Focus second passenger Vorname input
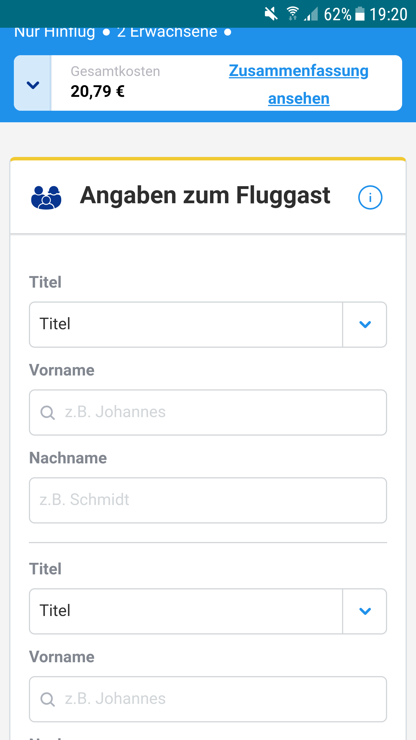This screenshot has height=740, width=416. tap(220, 699)
